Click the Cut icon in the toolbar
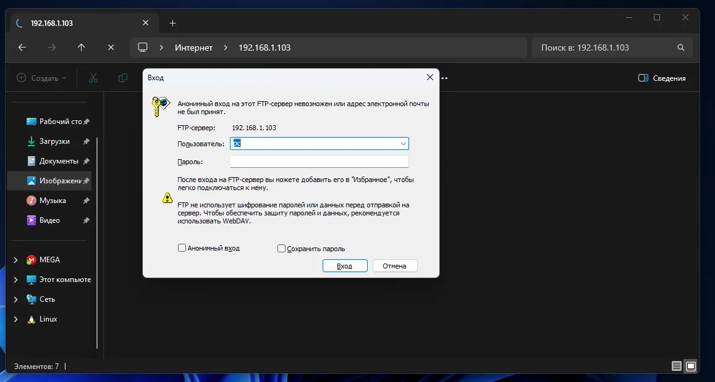Viewport: 715px width, 382px height. [93, 77]
